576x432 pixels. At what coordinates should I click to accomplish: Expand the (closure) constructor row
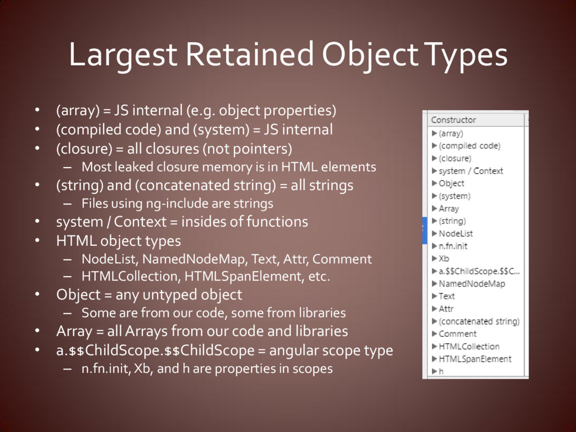click(x=434, y=158)
